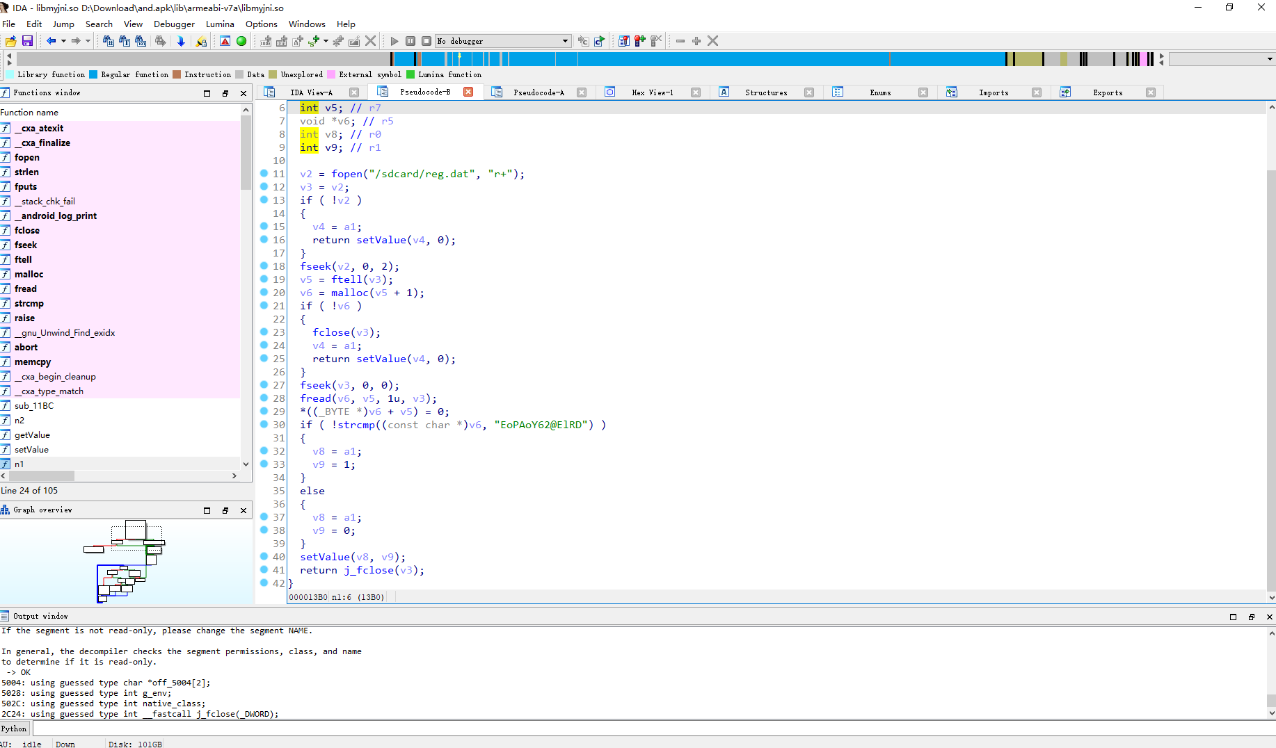Click the plus icon in the toolbar
This screenshot has height=748, width=1276.
point(696,41)
